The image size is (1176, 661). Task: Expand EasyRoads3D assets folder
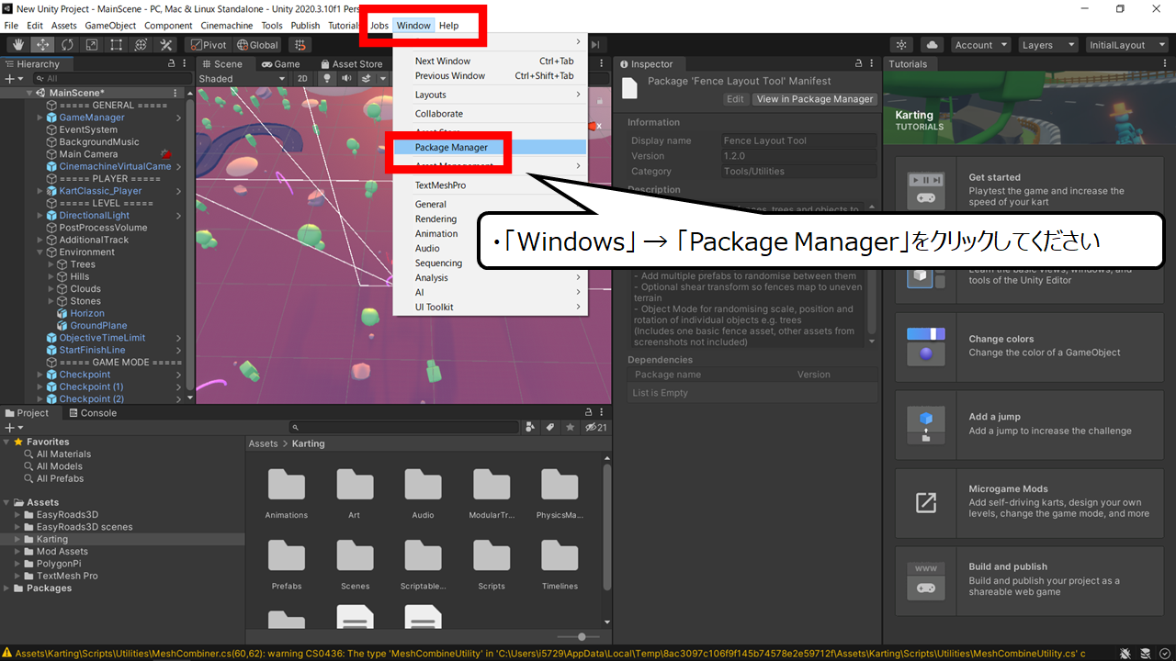[x=17, y=515]
